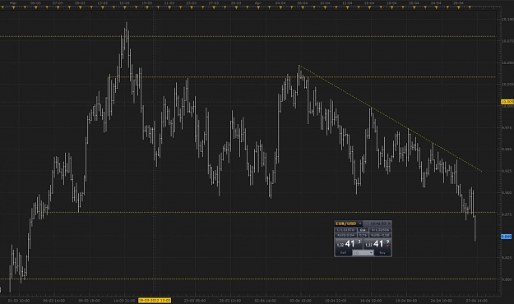Click the Buy button in trade ticket
514x304 pixels.
point(382,252)
